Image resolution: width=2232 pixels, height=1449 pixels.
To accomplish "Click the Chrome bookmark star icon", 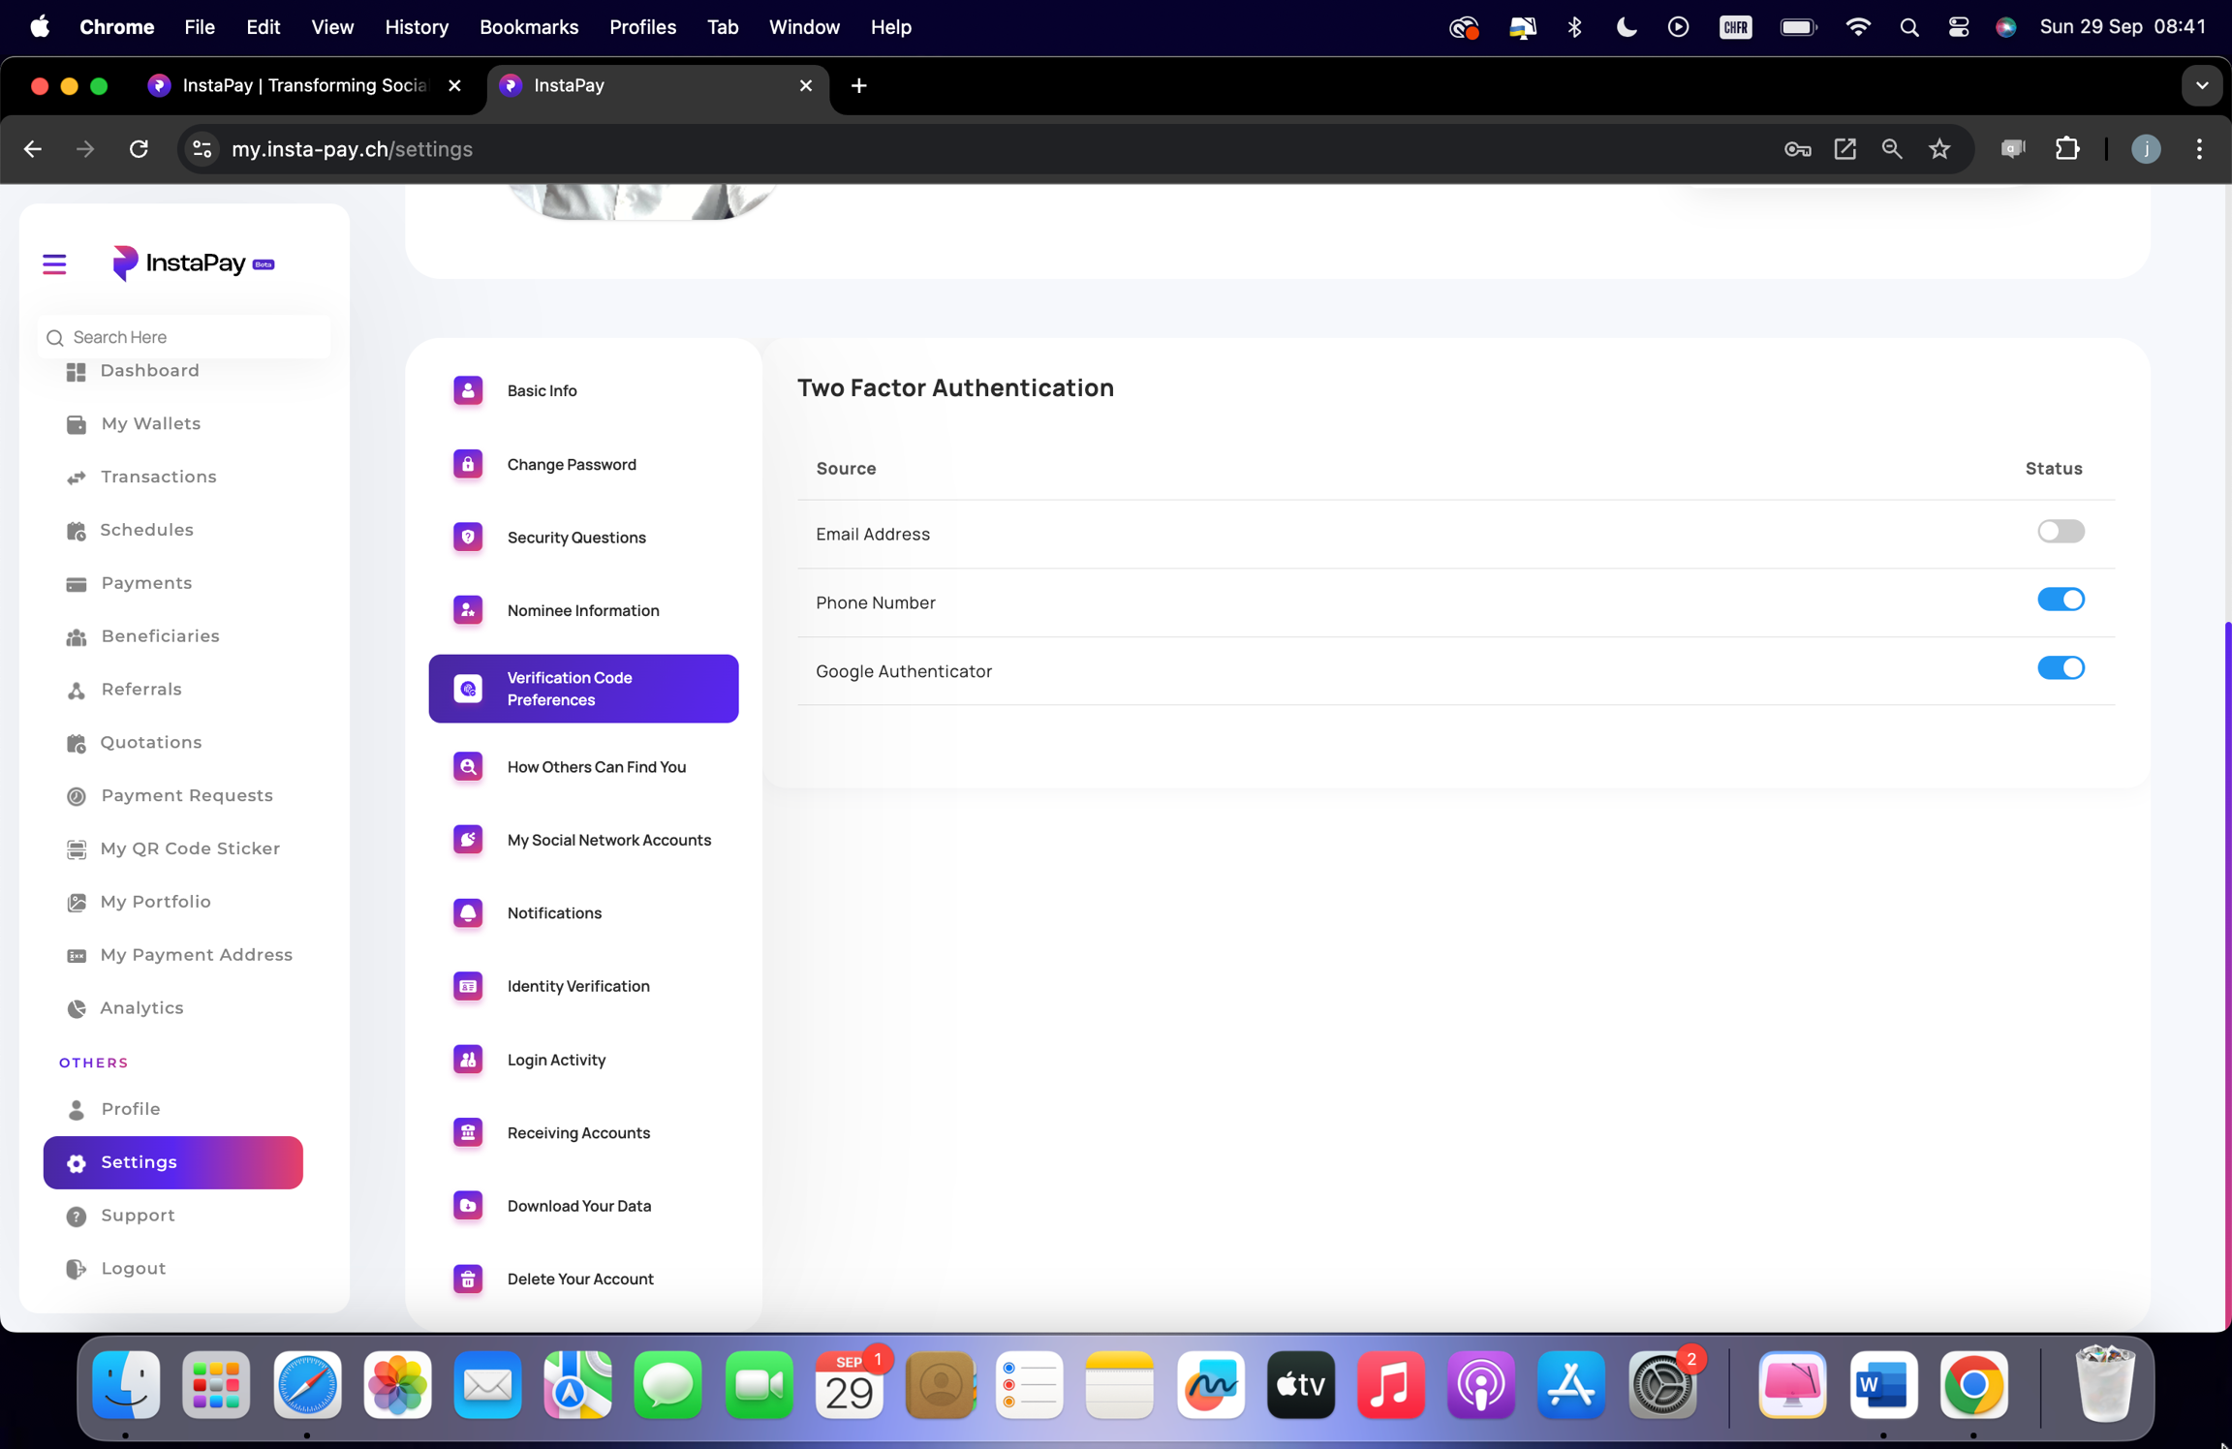I will (x=1938, y=149).
